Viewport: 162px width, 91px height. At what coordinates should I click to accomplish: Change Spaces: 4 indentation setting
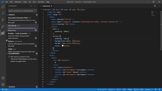click(111, 89)
